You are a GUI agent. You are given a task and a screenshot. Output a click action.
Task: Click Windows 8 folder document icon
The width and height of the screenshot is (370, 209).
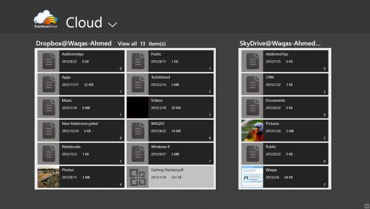click(138, 154)
